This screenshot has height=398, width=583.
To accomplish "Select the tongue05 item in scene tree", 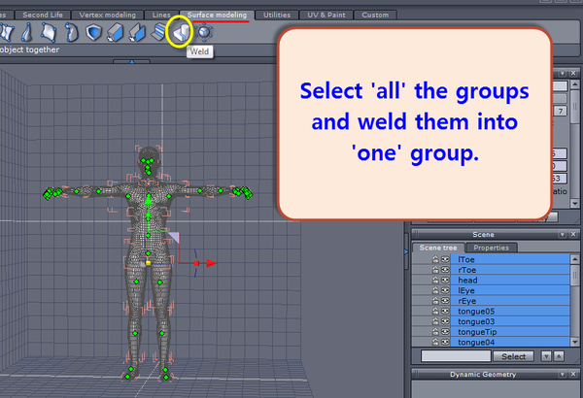I will pos(510,311).
